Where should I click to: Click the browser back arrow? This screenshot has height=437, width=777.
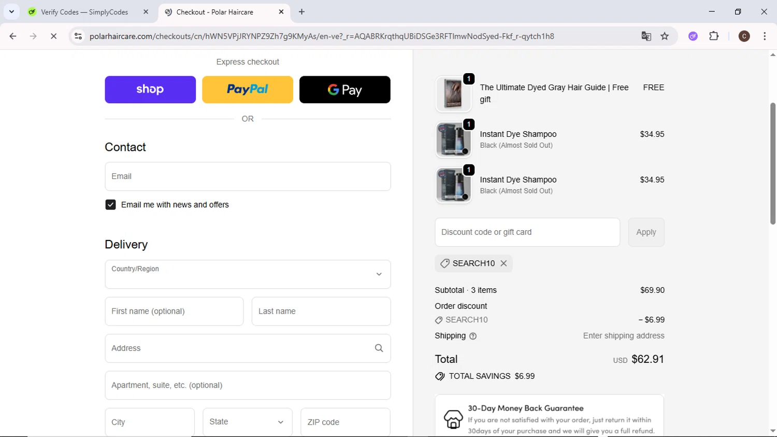(13, 36)
